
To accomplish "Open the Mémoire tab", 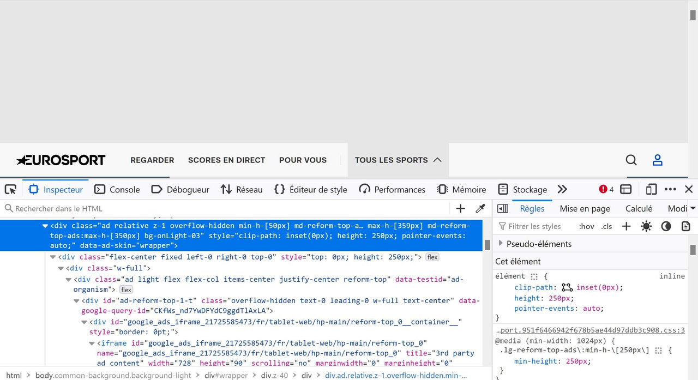I will pos(461,189).
